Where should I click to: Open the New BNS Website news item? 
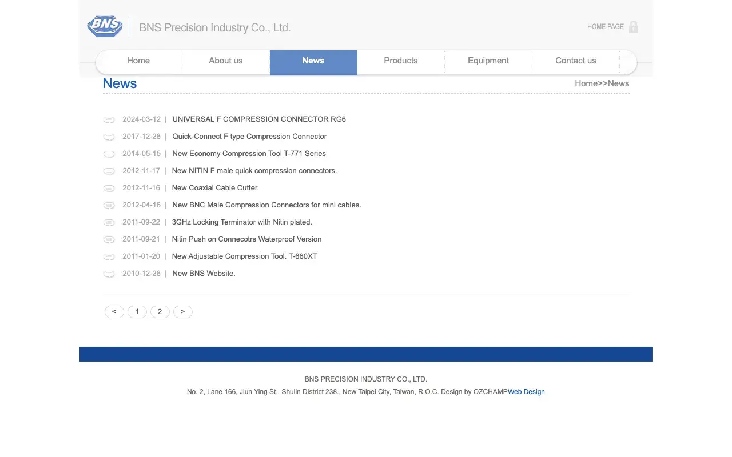click(x=204, y=274)
